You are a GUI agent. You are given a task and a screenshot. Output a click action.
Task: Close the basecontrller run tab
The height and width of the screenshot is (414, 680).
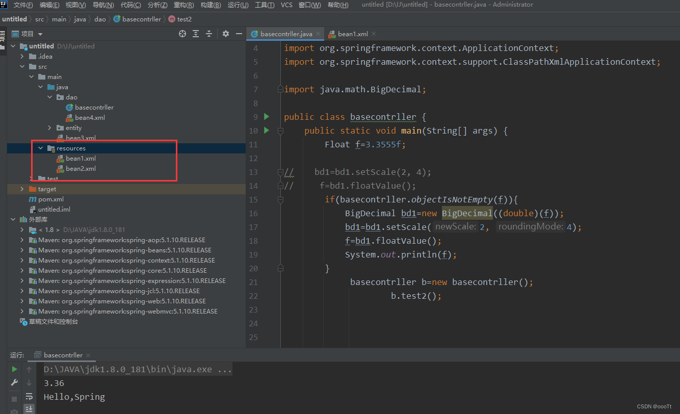(88, 355)
